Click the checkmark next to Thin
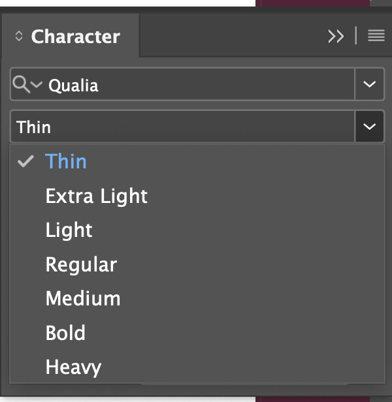 point(25,162)
